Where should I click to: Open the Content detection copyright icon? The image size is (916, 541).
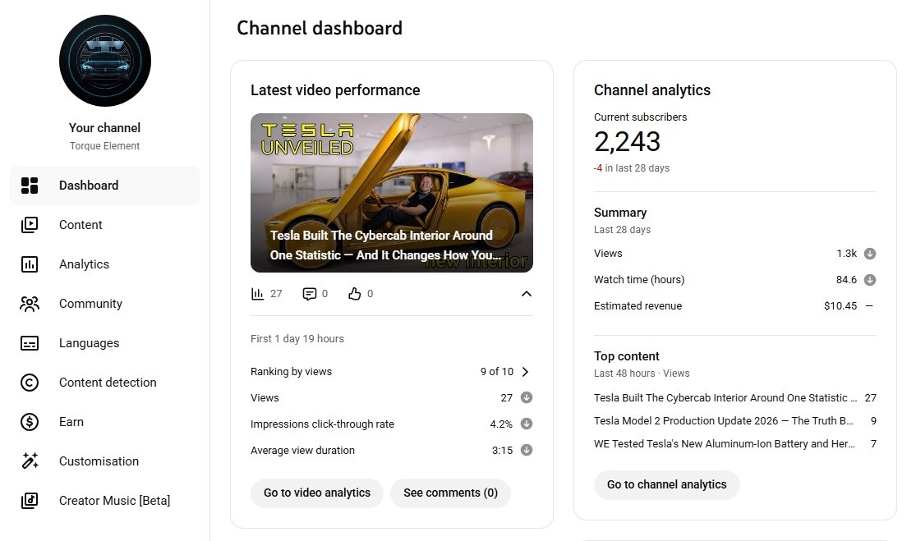(30, 383)
